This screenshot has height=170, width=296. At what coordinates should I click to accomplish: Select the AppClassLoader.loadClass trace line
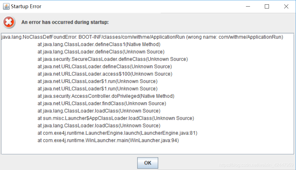(115, 118)
